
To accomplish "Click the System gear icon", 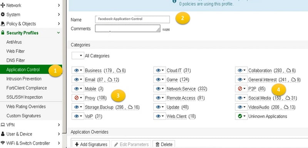I will 3,15.
